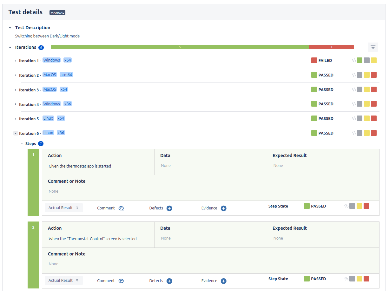Set step 2 state using grey square

coord(352,279)
